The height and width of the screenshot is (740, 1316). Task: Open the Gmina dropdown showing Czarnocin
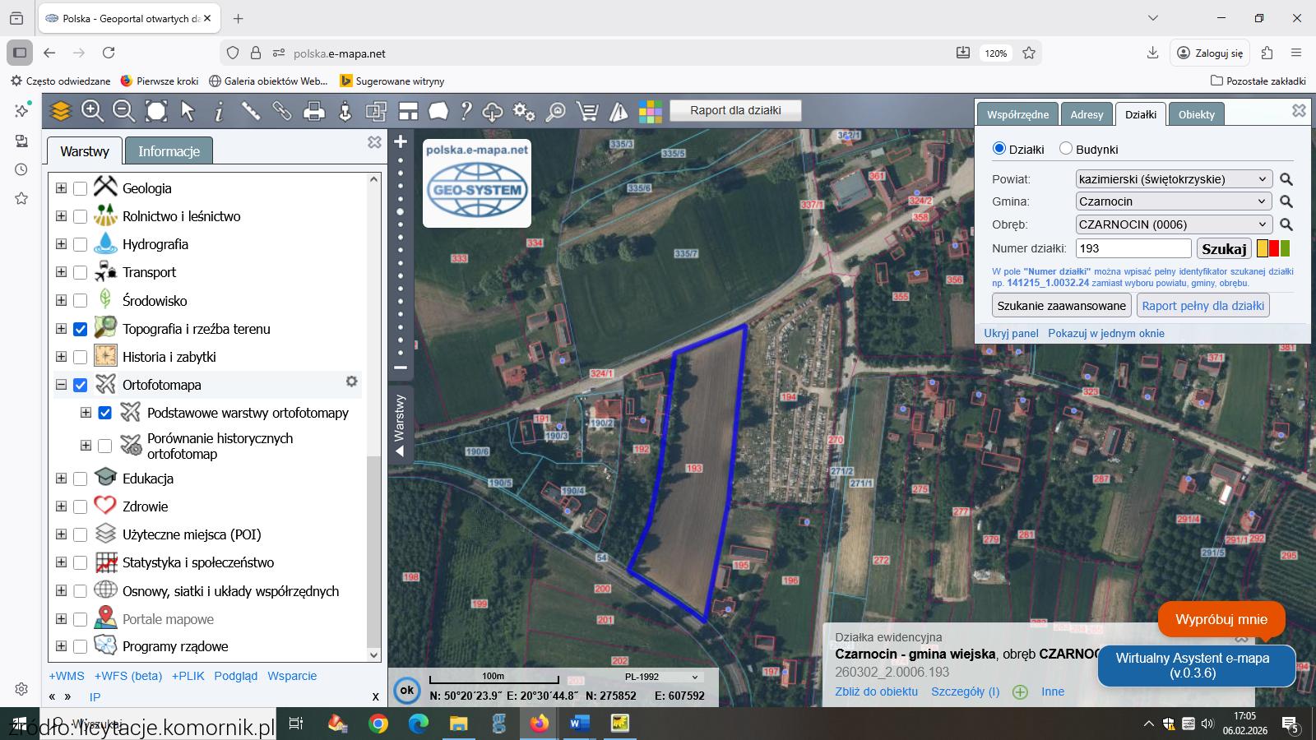click(x=1173, y=201)
